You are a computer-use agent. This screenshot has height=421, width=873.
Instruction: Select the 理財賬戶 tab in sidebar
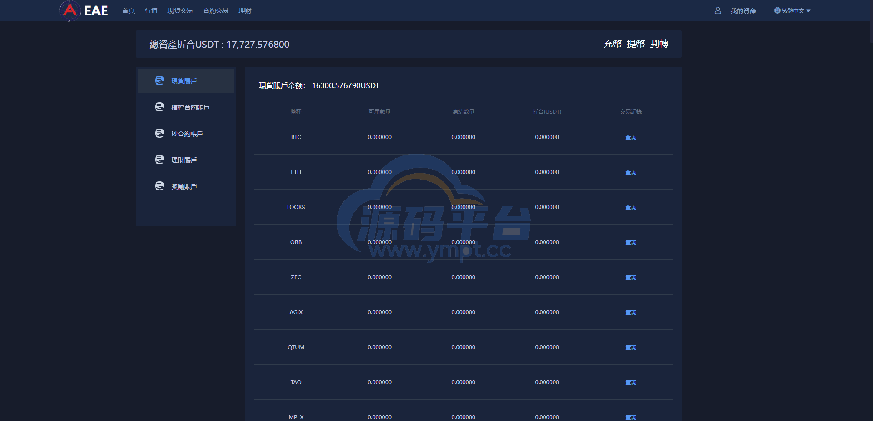point(186,160)
